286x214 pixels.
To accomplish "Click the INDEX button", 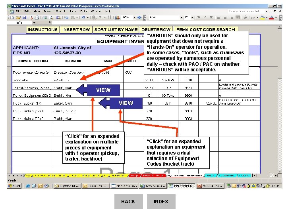I will tap(161, 202).
